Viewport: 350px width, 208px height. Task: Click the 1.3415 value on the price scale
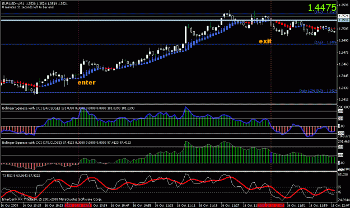(344, 100)
